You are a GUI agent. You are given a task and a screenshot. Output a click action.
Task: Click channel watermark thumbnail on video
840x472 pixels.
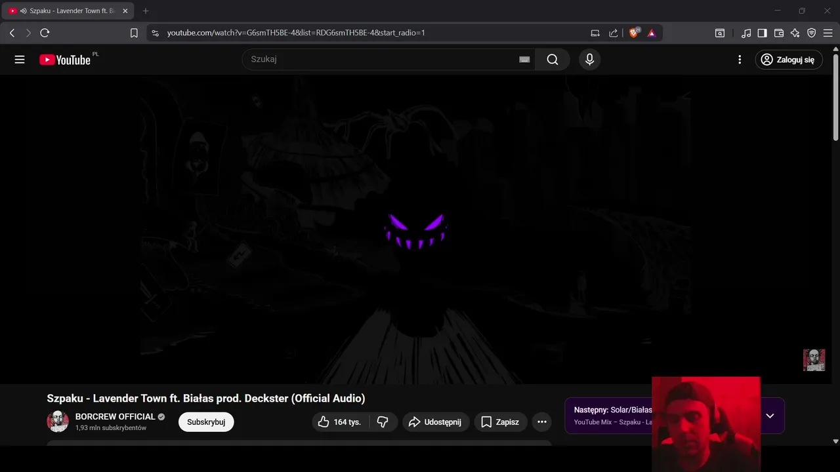tap(814, 360)
